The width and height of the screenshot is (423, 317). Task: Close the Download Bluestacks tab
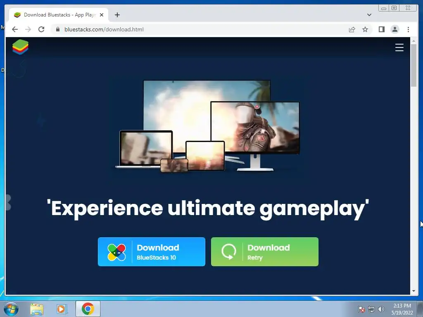pyautogui.click(x=102, y=15)
